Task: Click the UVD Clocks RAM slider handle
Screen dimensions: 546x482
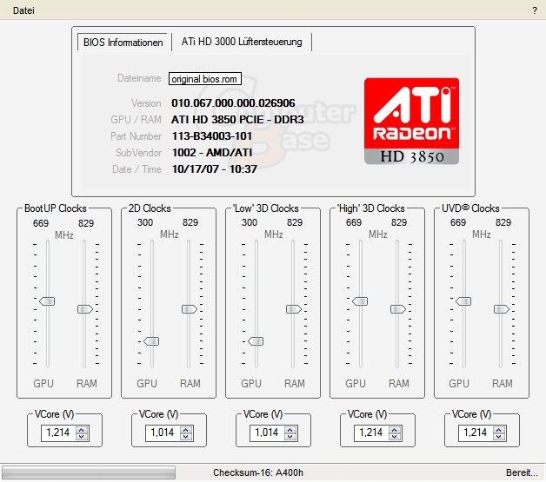Action: [x=502, y=309]
